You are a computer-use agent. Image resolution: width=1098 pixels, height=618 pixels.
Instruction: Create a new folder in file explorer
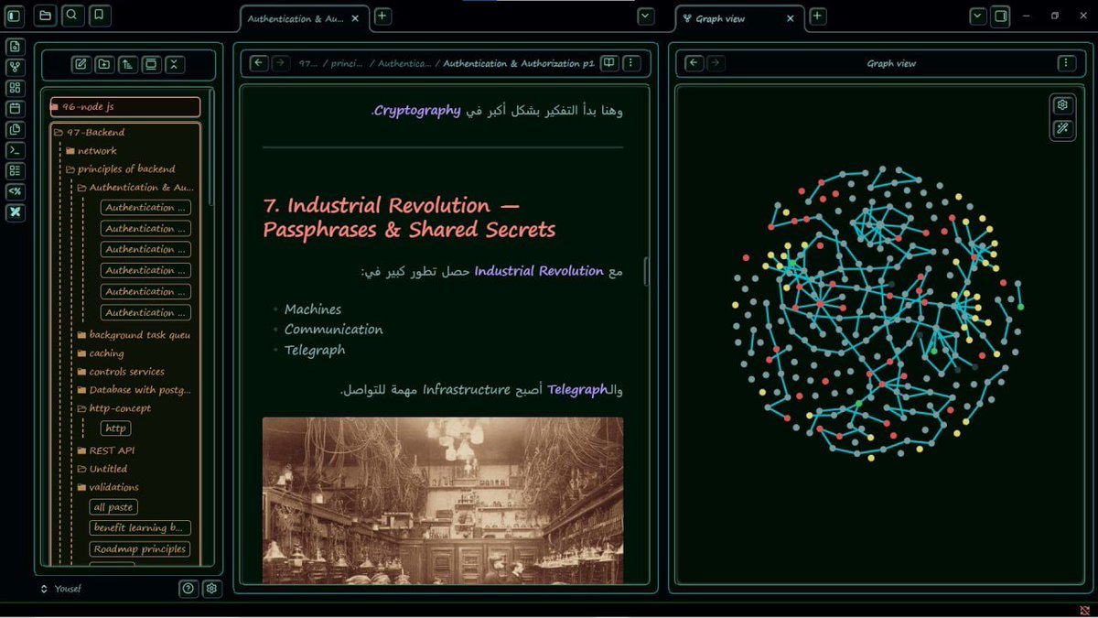coord(104,64)
